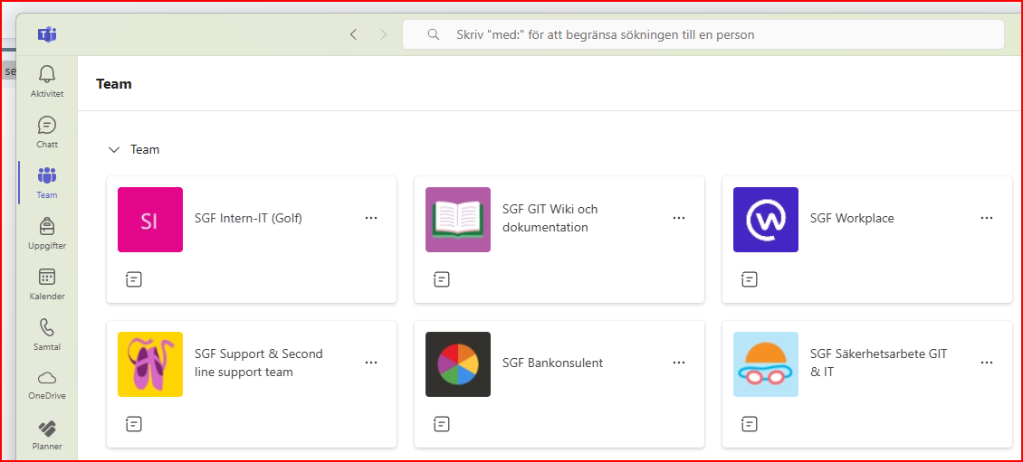
Task: Open more options for SGF Intern-IT (Golf)
Action: (x=371, y=218)
